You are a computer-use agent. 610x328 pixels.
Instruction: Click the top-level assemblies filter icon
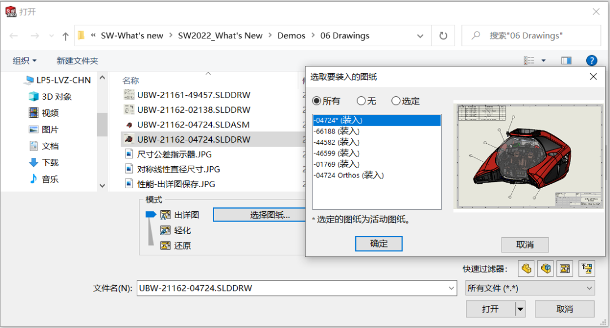587,269
